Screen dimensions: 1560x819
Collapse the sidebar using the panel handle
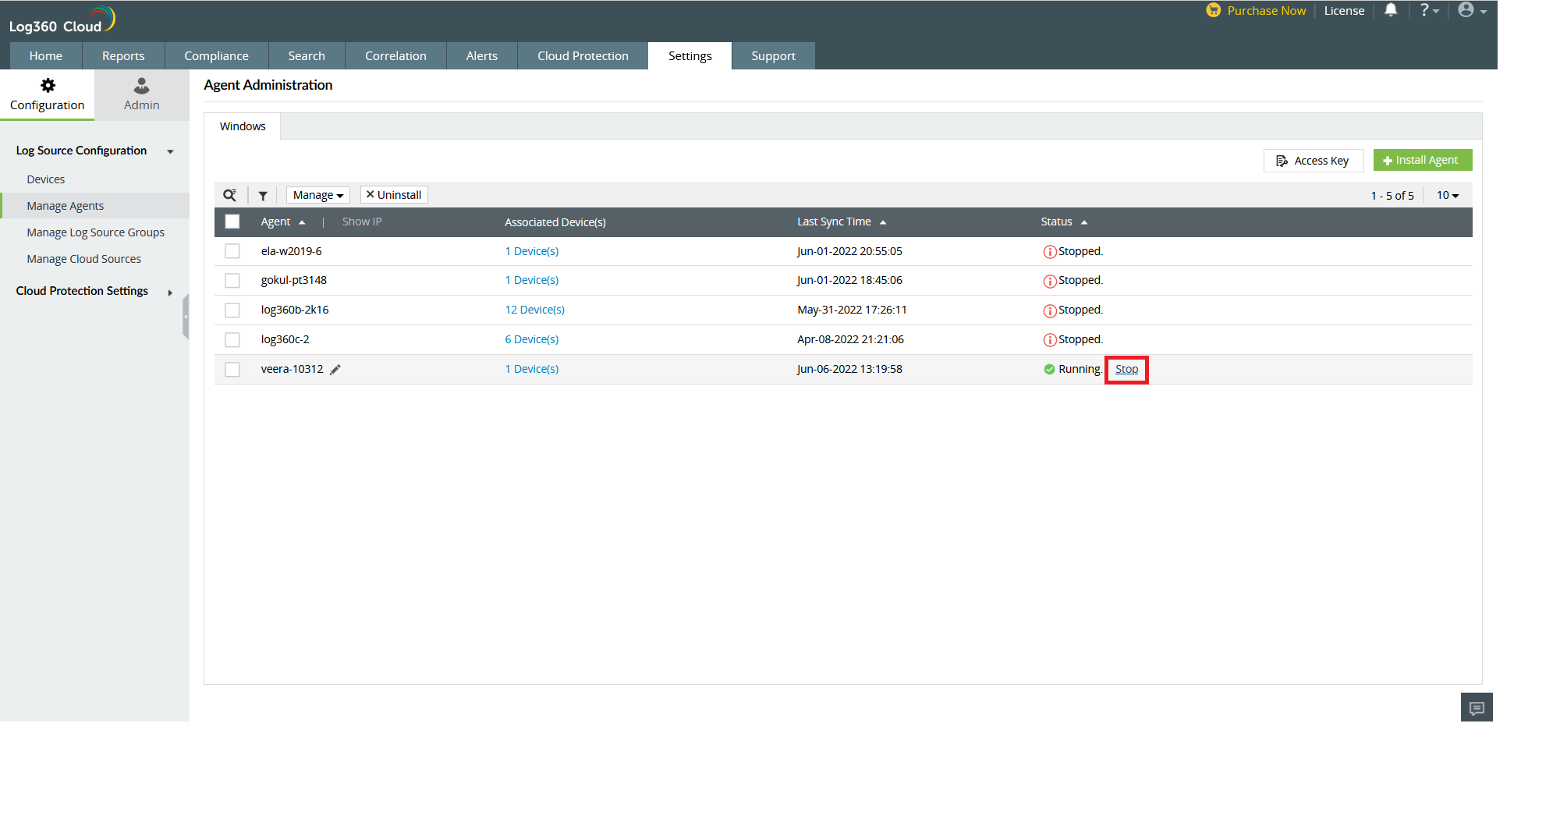(x=186, y=317)
